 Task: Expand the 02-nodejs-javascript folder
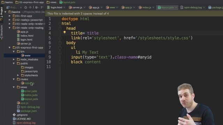point(9,20)
